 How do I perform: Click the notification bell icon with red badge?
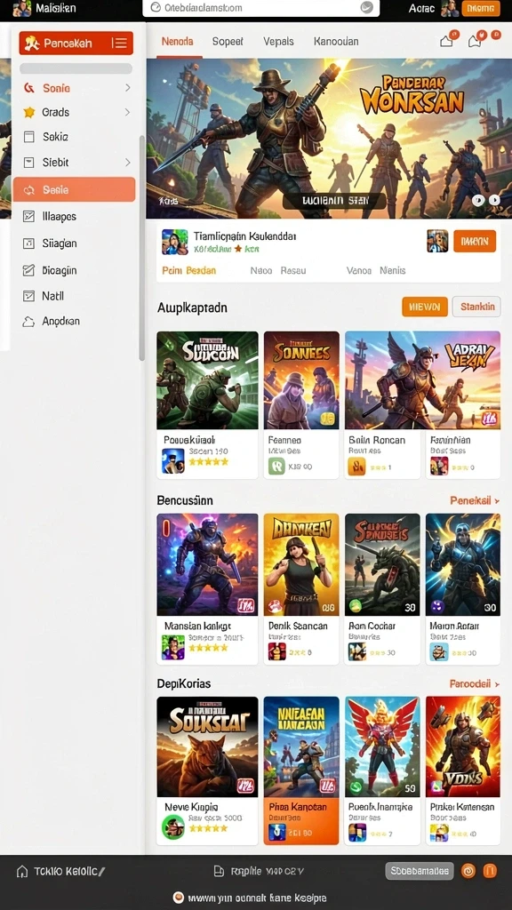tap(475, 41)
